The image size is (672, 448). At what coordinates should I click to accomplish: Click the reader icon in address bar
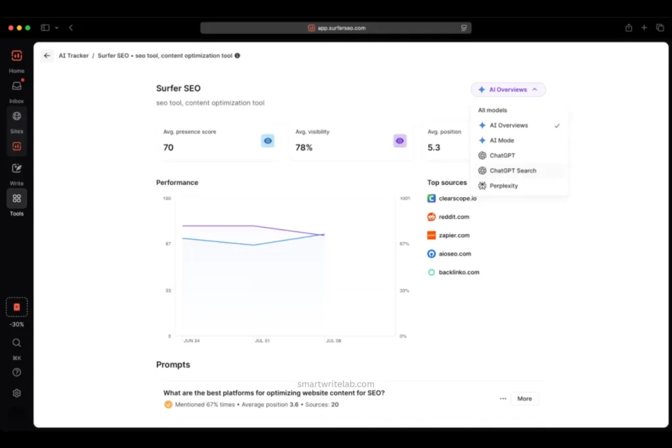(464, 28)
